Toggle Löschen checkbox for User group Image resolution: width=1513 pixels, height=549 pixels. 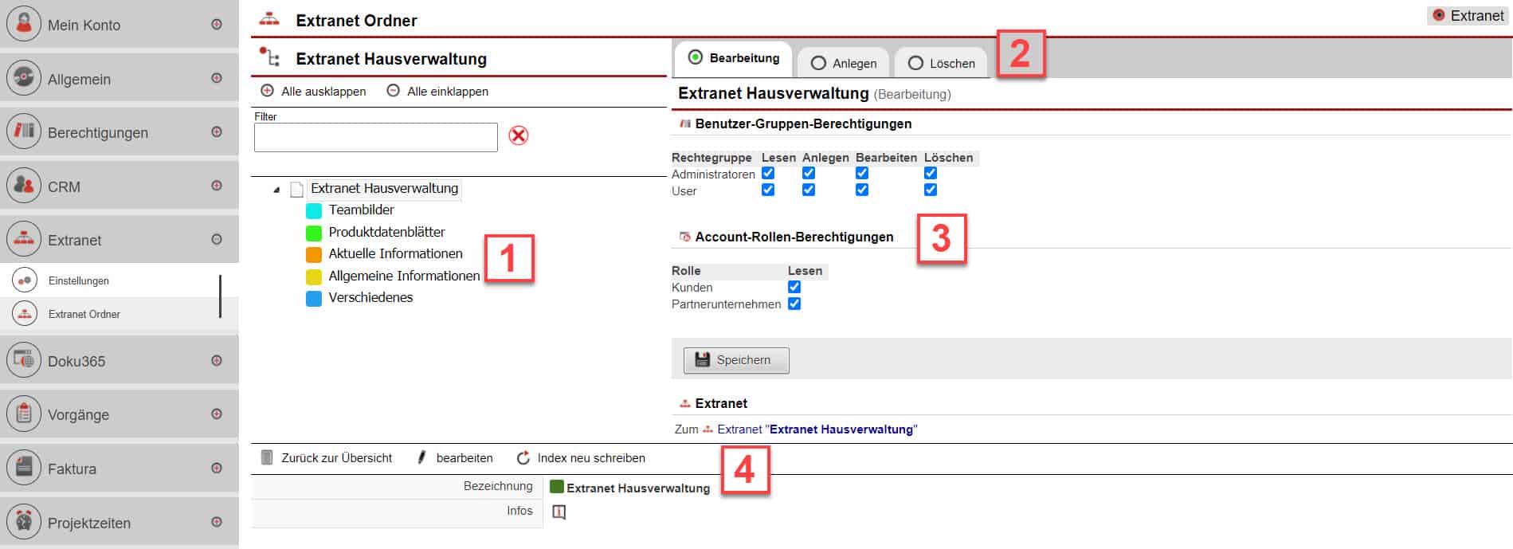click(930, 190)
